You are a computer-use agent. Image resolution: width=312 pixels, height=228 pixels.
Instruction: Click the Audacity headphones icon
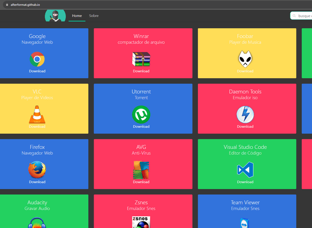click(x=37, y=223)
